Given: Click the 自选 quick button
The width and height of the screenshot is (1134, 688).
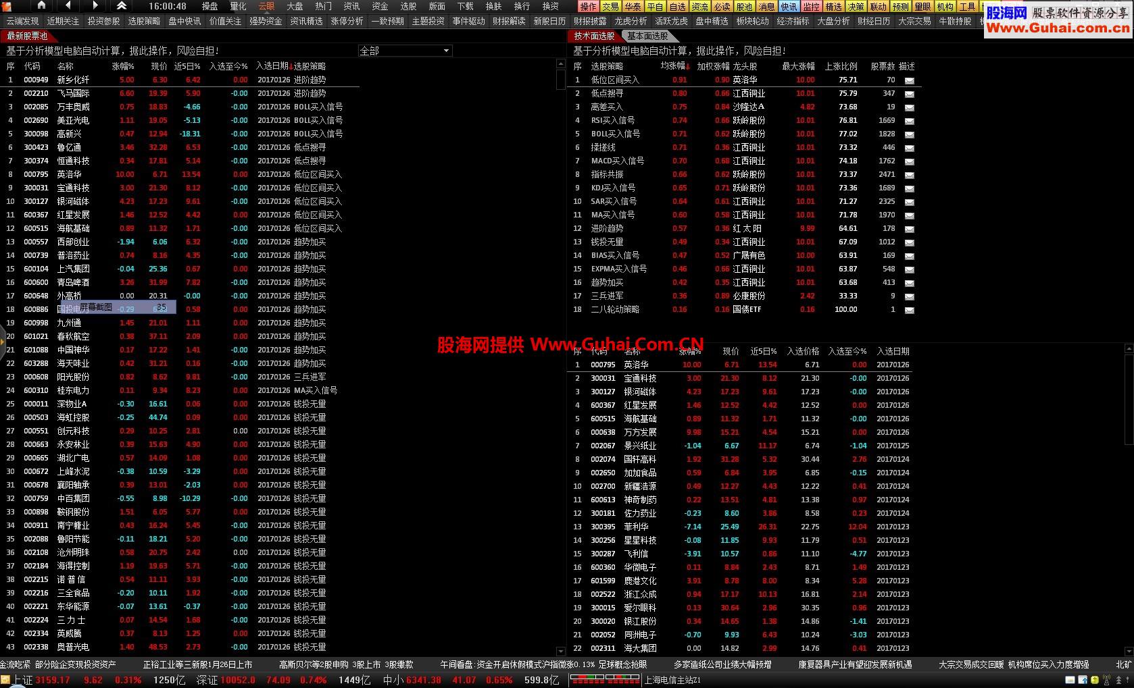Looking at the screenshot, I should point(678,7).
